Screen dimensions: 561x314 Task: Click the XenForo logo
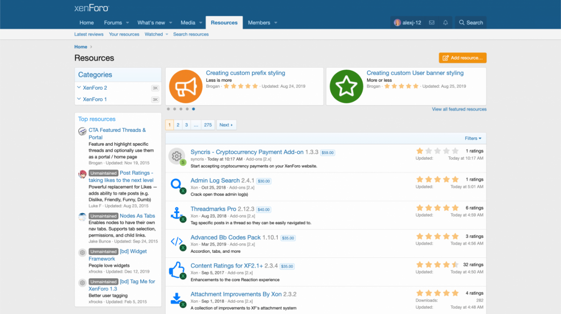click(x=92, y=8)
